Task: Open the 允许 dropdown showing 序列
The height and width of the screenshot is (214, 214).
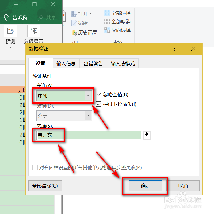Action: 87,95
